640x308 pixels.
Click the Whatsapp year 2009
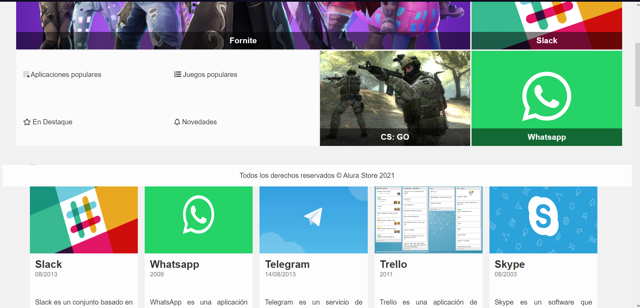pos(157,274)
